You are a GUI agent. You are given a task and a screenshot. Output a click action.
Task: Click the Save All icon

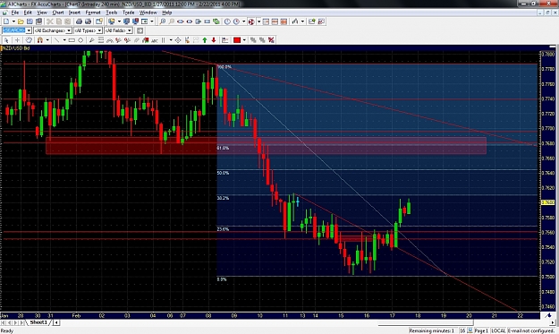click(x=38, y=21)
